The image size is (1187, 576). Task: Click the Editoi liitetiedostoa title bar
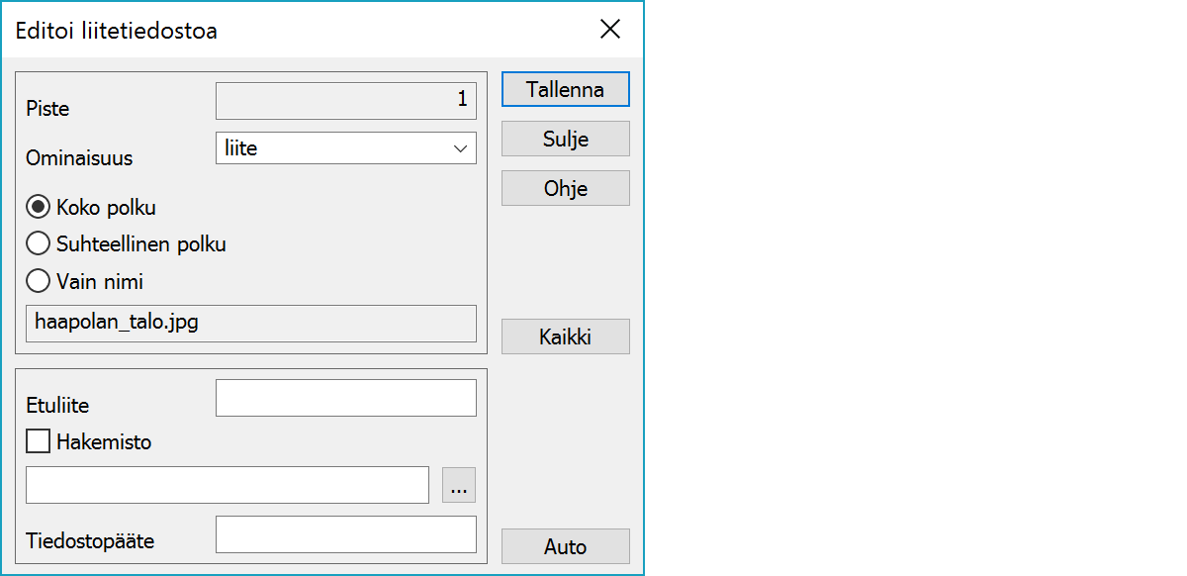click(297, 30)
